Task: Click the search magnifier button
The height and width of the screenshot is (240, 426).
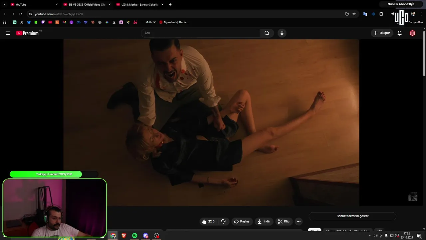Action: tap(267, 33)
